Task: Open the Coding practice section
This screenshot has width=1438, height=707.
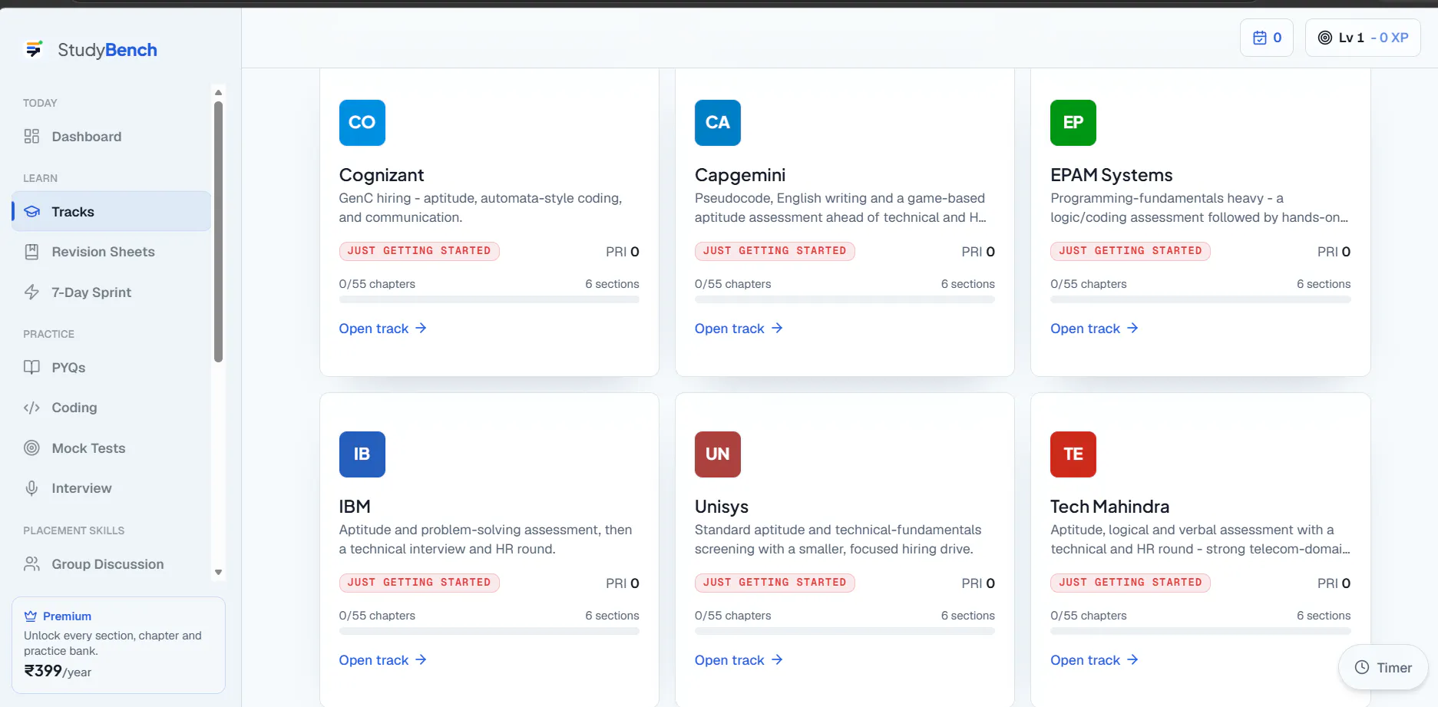Action: (x=111, y=408)
